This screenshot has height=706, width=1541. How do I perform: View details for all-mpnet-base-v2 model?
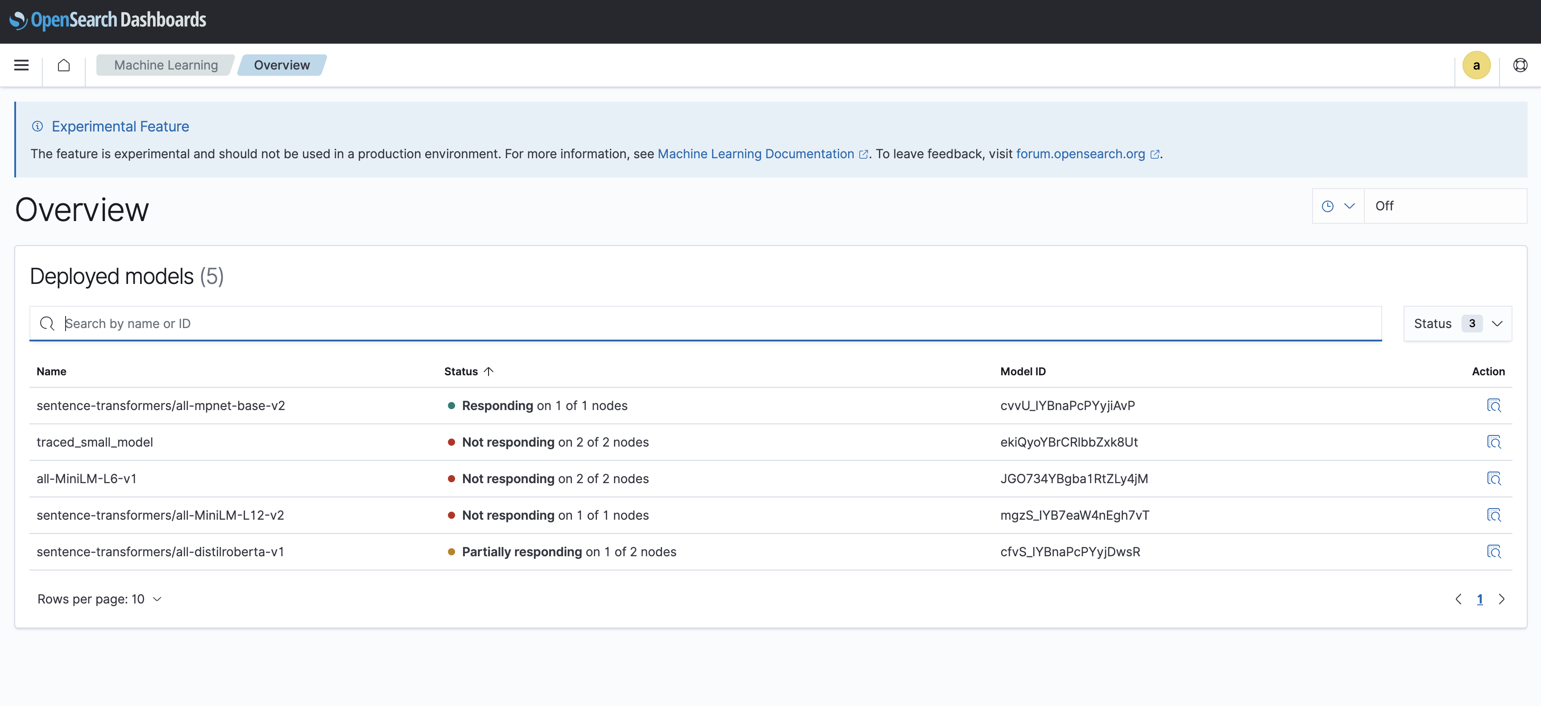[x=1493, y=405]
